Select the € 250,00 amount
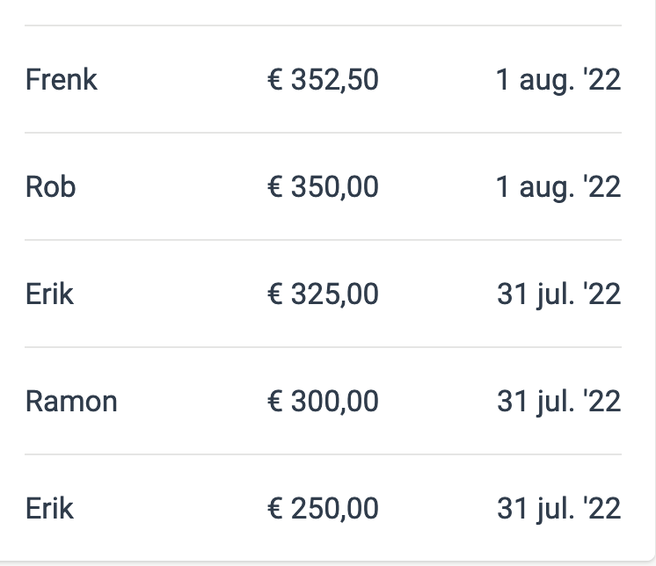Viewport: 656px width, 566px height. (x=323, y=509)
